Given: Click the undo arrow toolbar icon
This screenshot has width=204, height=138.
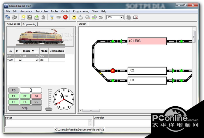Looking at the screenshot, I should (x=43, y=17).
